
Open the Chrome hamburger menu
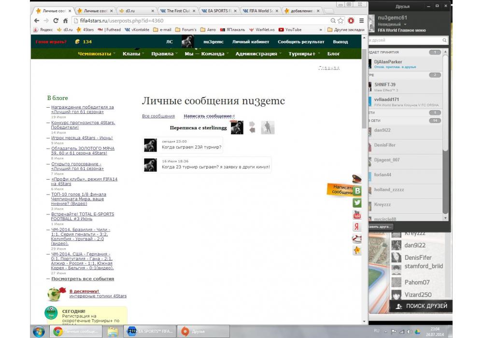[361, 21]
